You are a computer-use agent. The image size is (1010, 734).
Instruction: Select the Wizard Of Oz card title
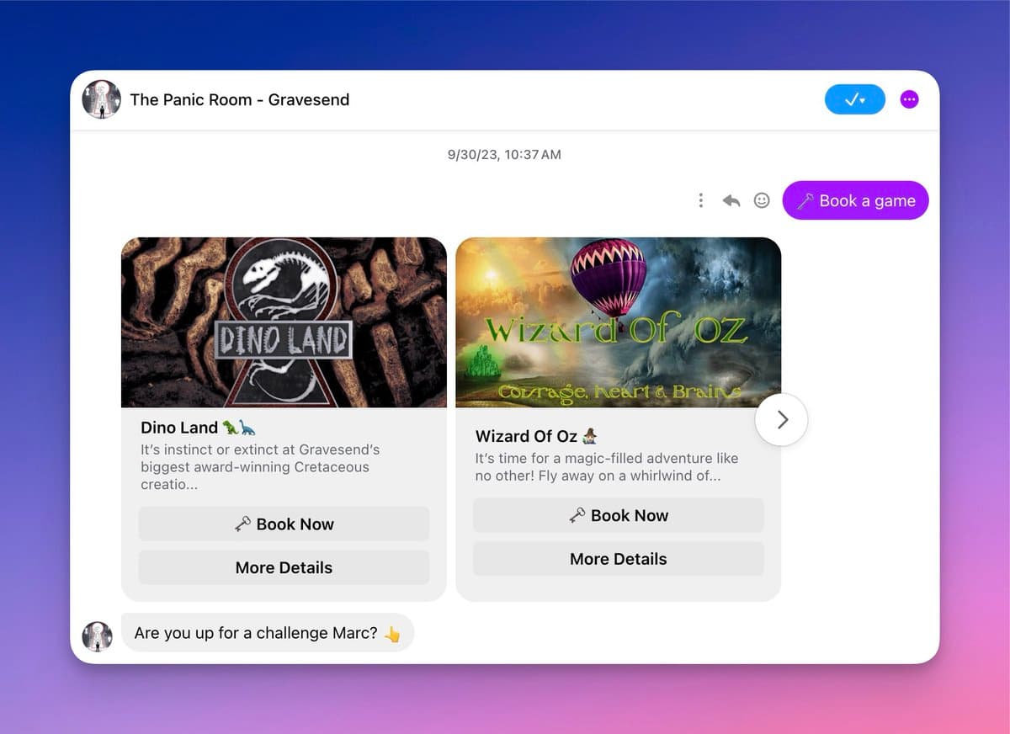[x=536, y=436]
